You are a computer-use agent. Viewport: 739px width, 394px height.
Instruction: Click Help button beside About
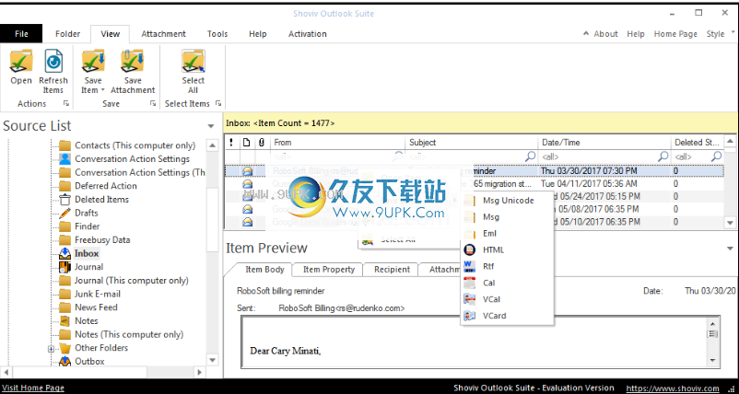tap(636, 34)
